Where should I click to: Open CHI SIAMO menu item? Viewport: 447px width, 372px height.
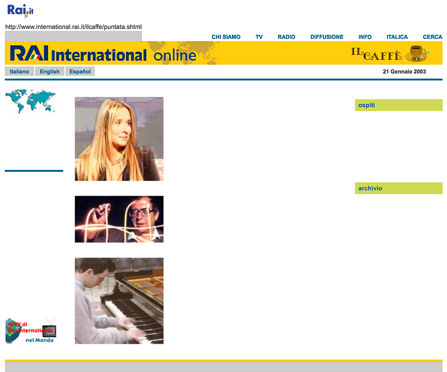coord(226,37)
